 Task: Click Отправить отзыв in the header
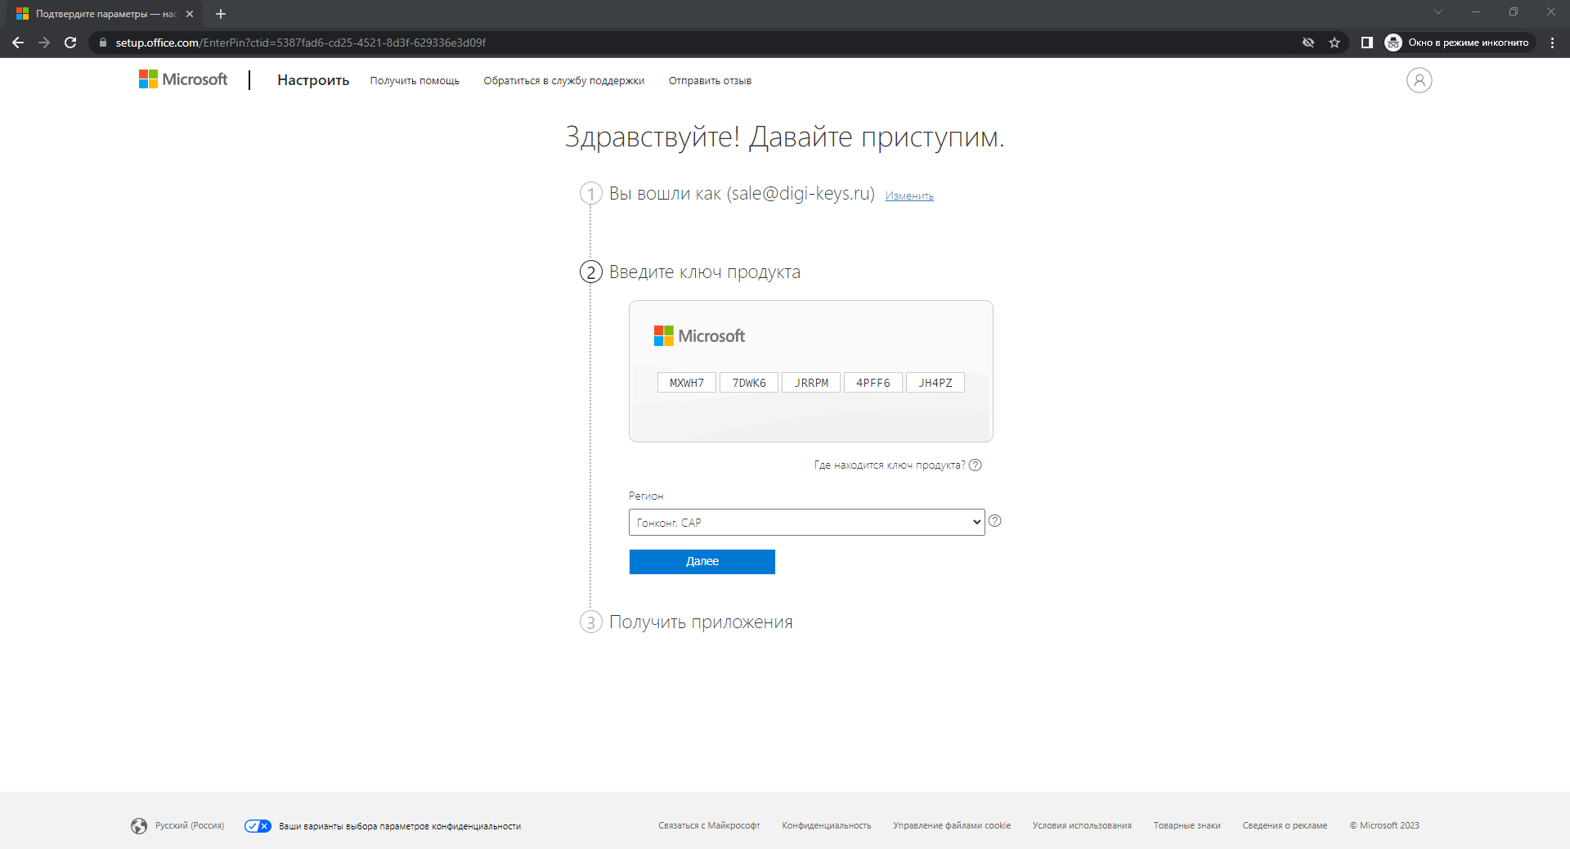[710, 81]
